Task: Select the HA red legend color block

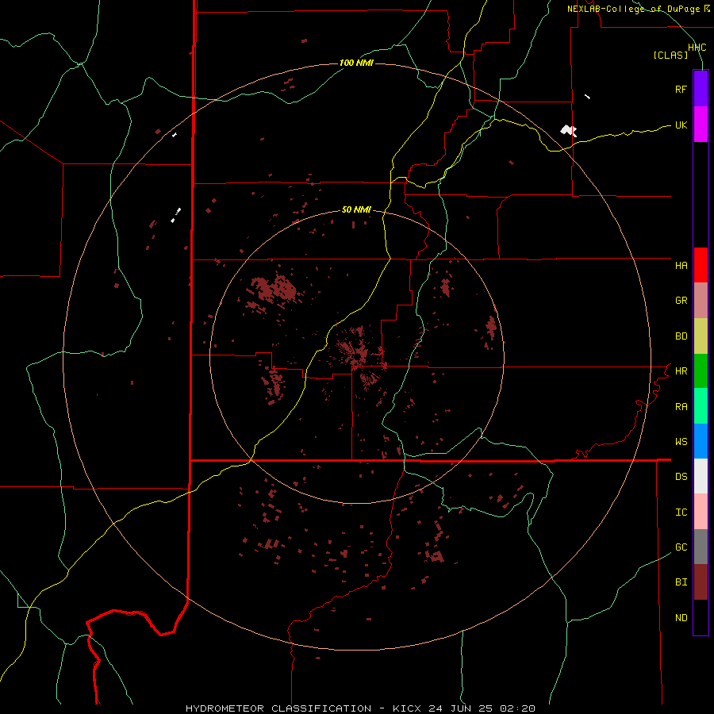Action: (x=701, y=265)
